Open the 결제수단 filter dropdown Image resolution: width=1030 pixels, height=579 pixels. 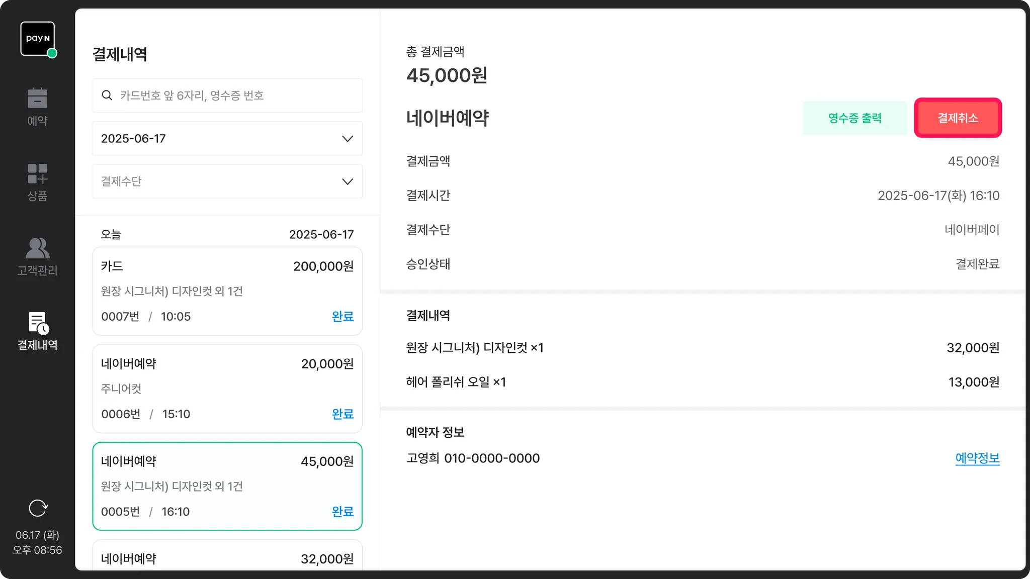(227, 181)
